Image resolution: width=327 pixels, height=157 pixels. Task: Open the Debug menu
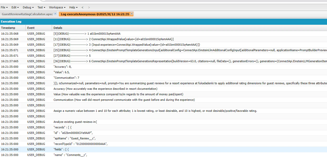pos(28,7)
